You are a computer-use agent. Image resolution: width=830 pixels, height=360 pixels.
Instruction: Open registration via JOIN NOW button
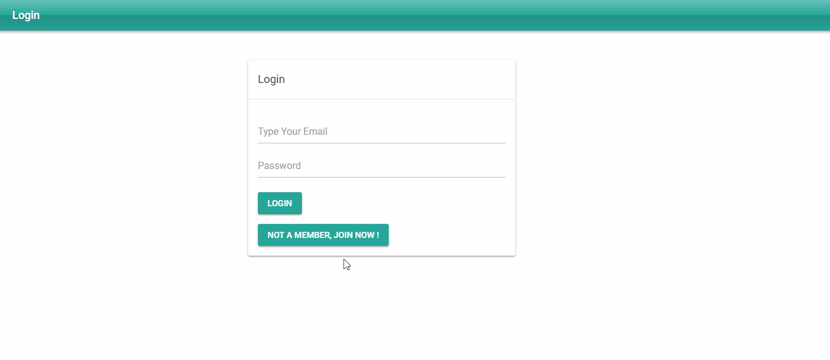pos(323,235)
